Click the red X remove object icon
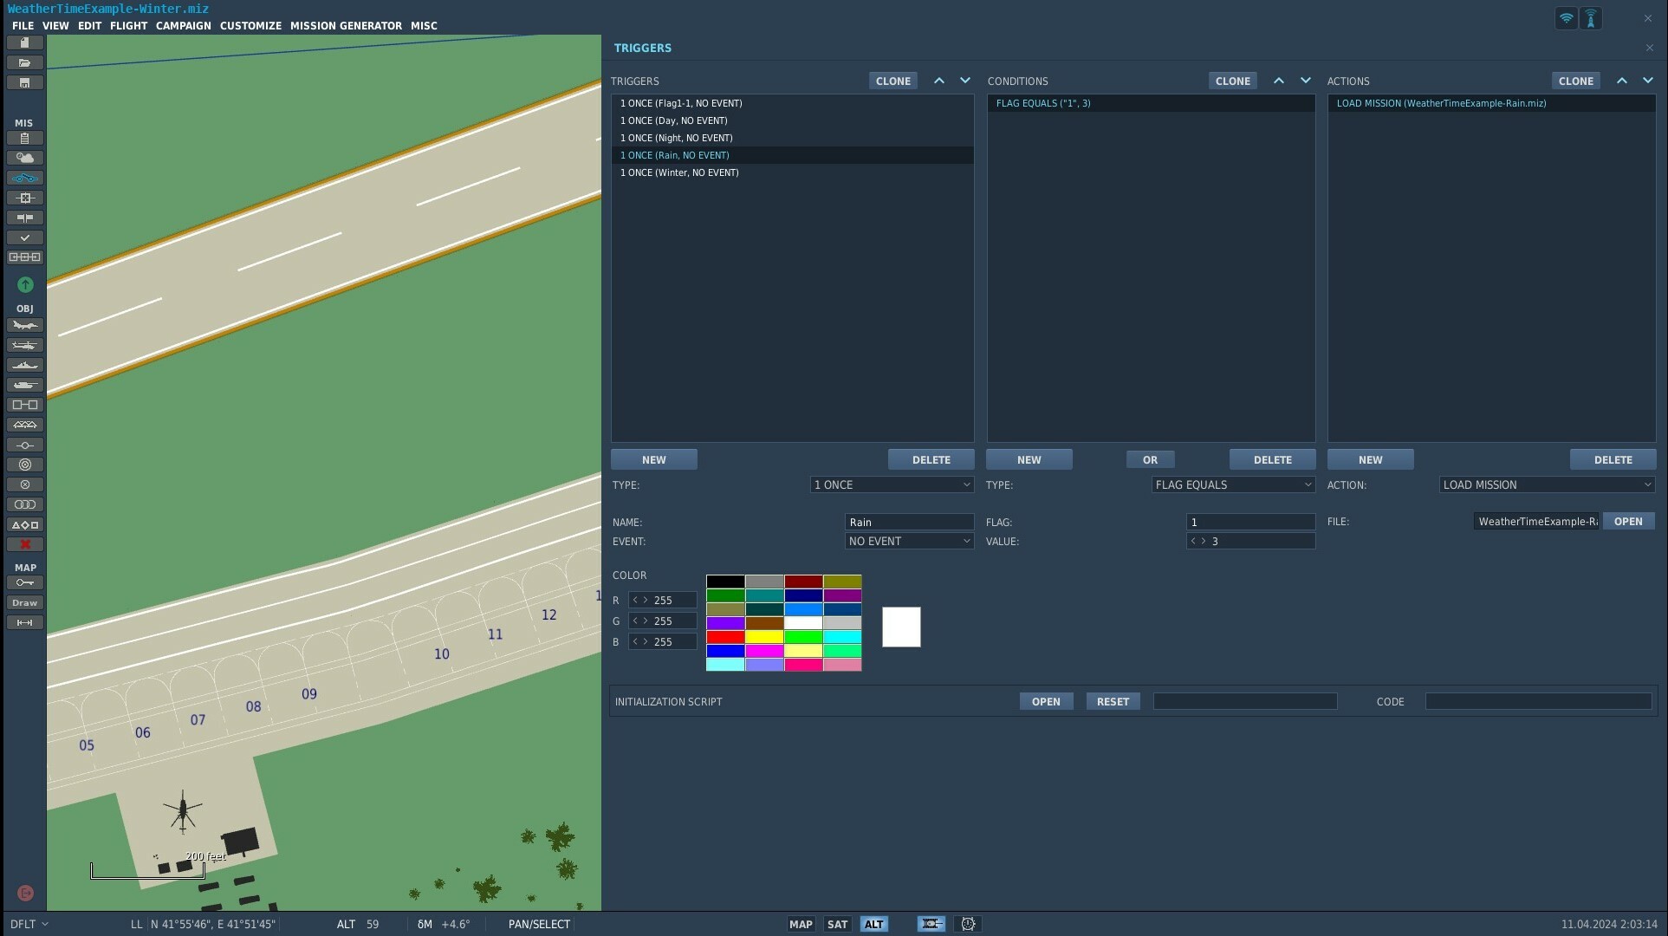 (24, 544)
